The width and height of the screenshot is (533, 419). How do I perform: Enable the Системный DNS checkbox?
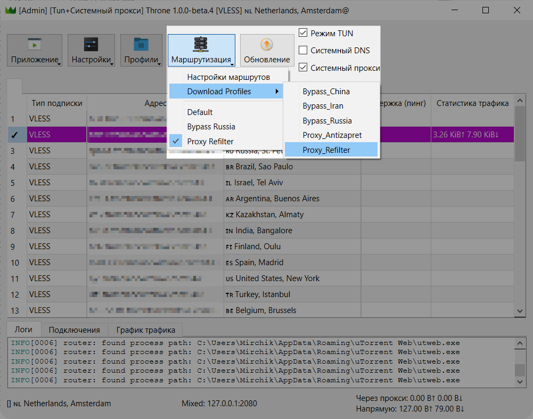pyautogui.click(x=304, y=51)
